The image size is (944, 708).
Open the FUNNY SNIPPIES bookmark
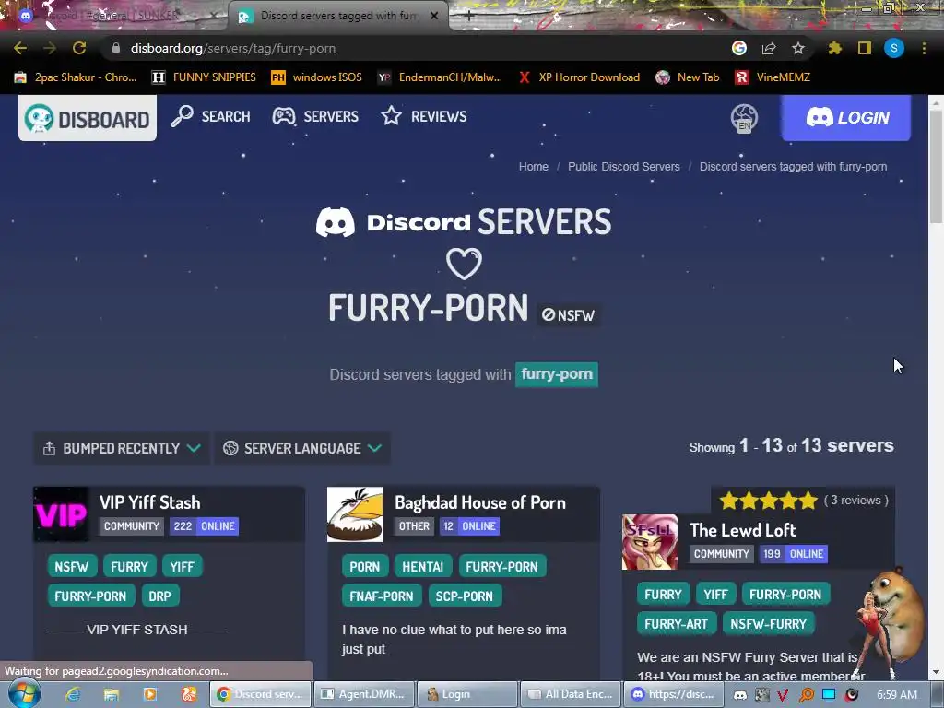click(x=204, y=77)
